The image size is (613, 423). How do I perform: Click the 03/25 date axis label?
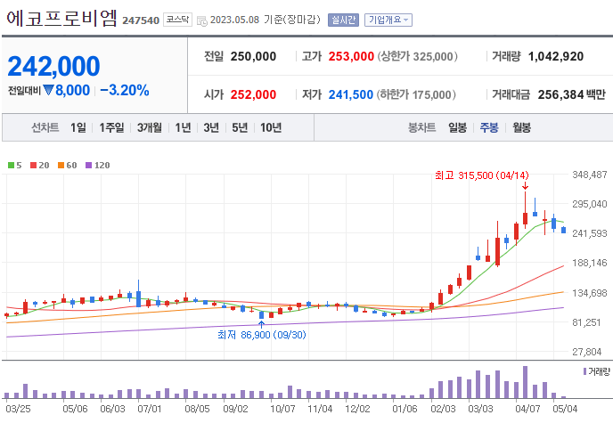pyautogui.click(x=18, y=409)
